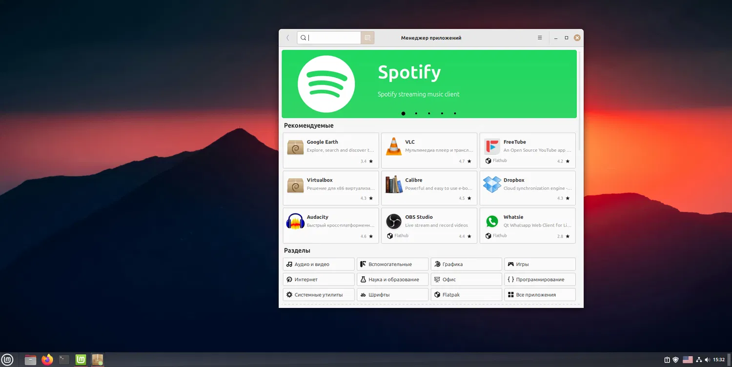The width and height of the screenshot is (732, 367).
Task: Open the Flatpak category
Action: (466, 295)
